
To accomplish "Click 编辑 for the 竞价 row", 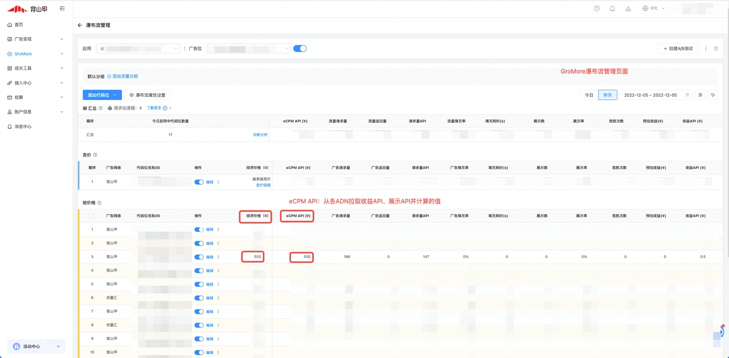I will [x=210, y=182].
